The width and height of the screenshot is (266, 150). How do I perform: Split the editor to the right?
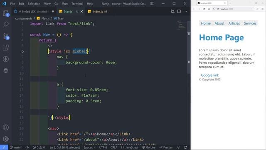pos(179,11)
